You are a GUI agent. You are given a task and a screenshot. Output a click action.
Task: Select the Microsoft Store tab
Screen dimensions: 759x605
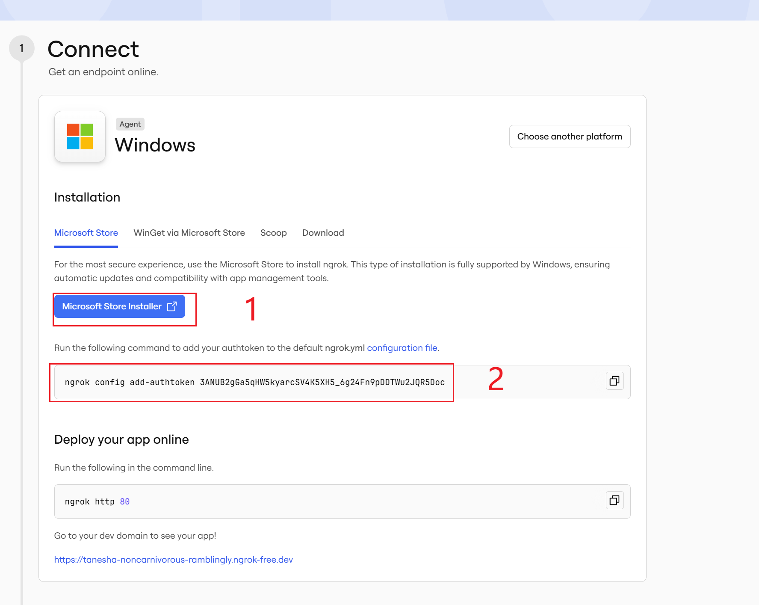(x=86, y=233)
